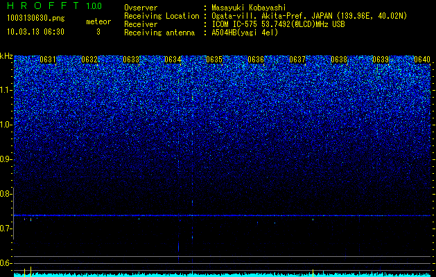Click the 0.7 kHz axis label
This screenshot has height=277, width=436.
coord(6,229)
